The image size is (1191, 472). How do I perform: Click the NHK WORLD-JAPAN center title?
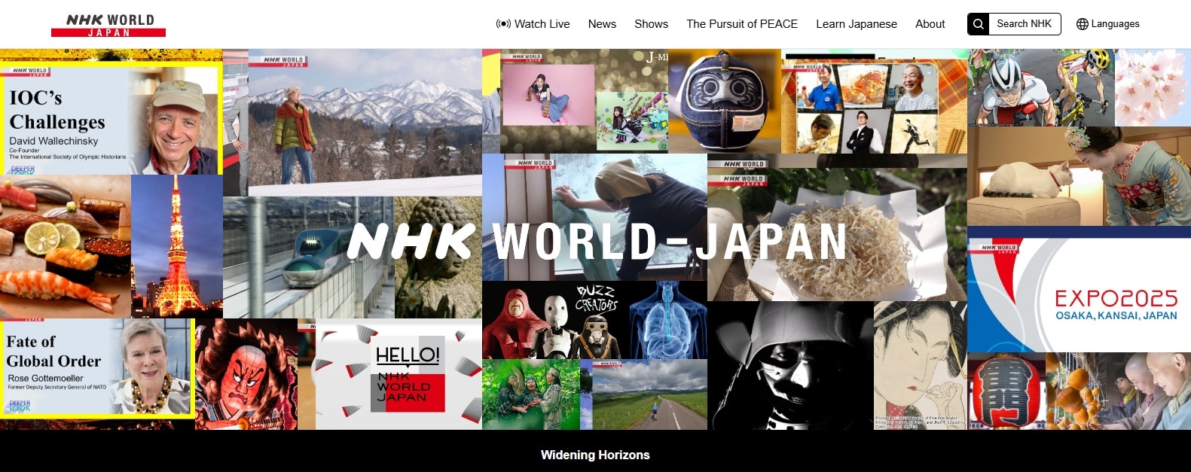point(597,242)
